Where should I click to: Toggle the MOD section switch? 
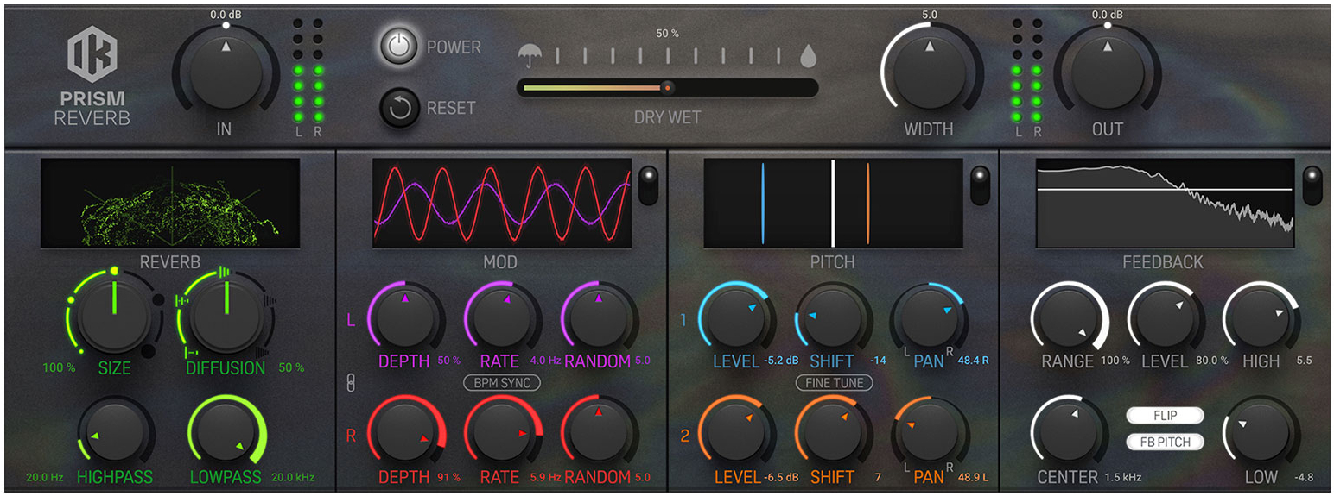point(648,185)
